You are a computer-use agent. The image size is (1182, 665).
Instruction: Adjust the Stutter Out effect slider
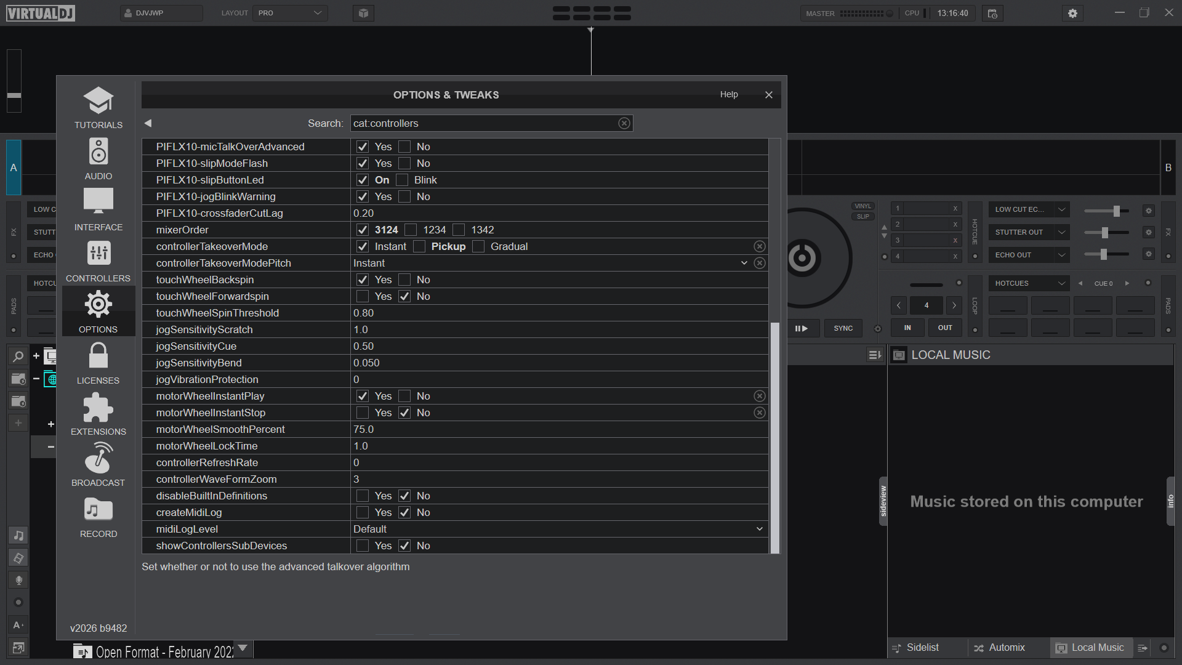1105,233
